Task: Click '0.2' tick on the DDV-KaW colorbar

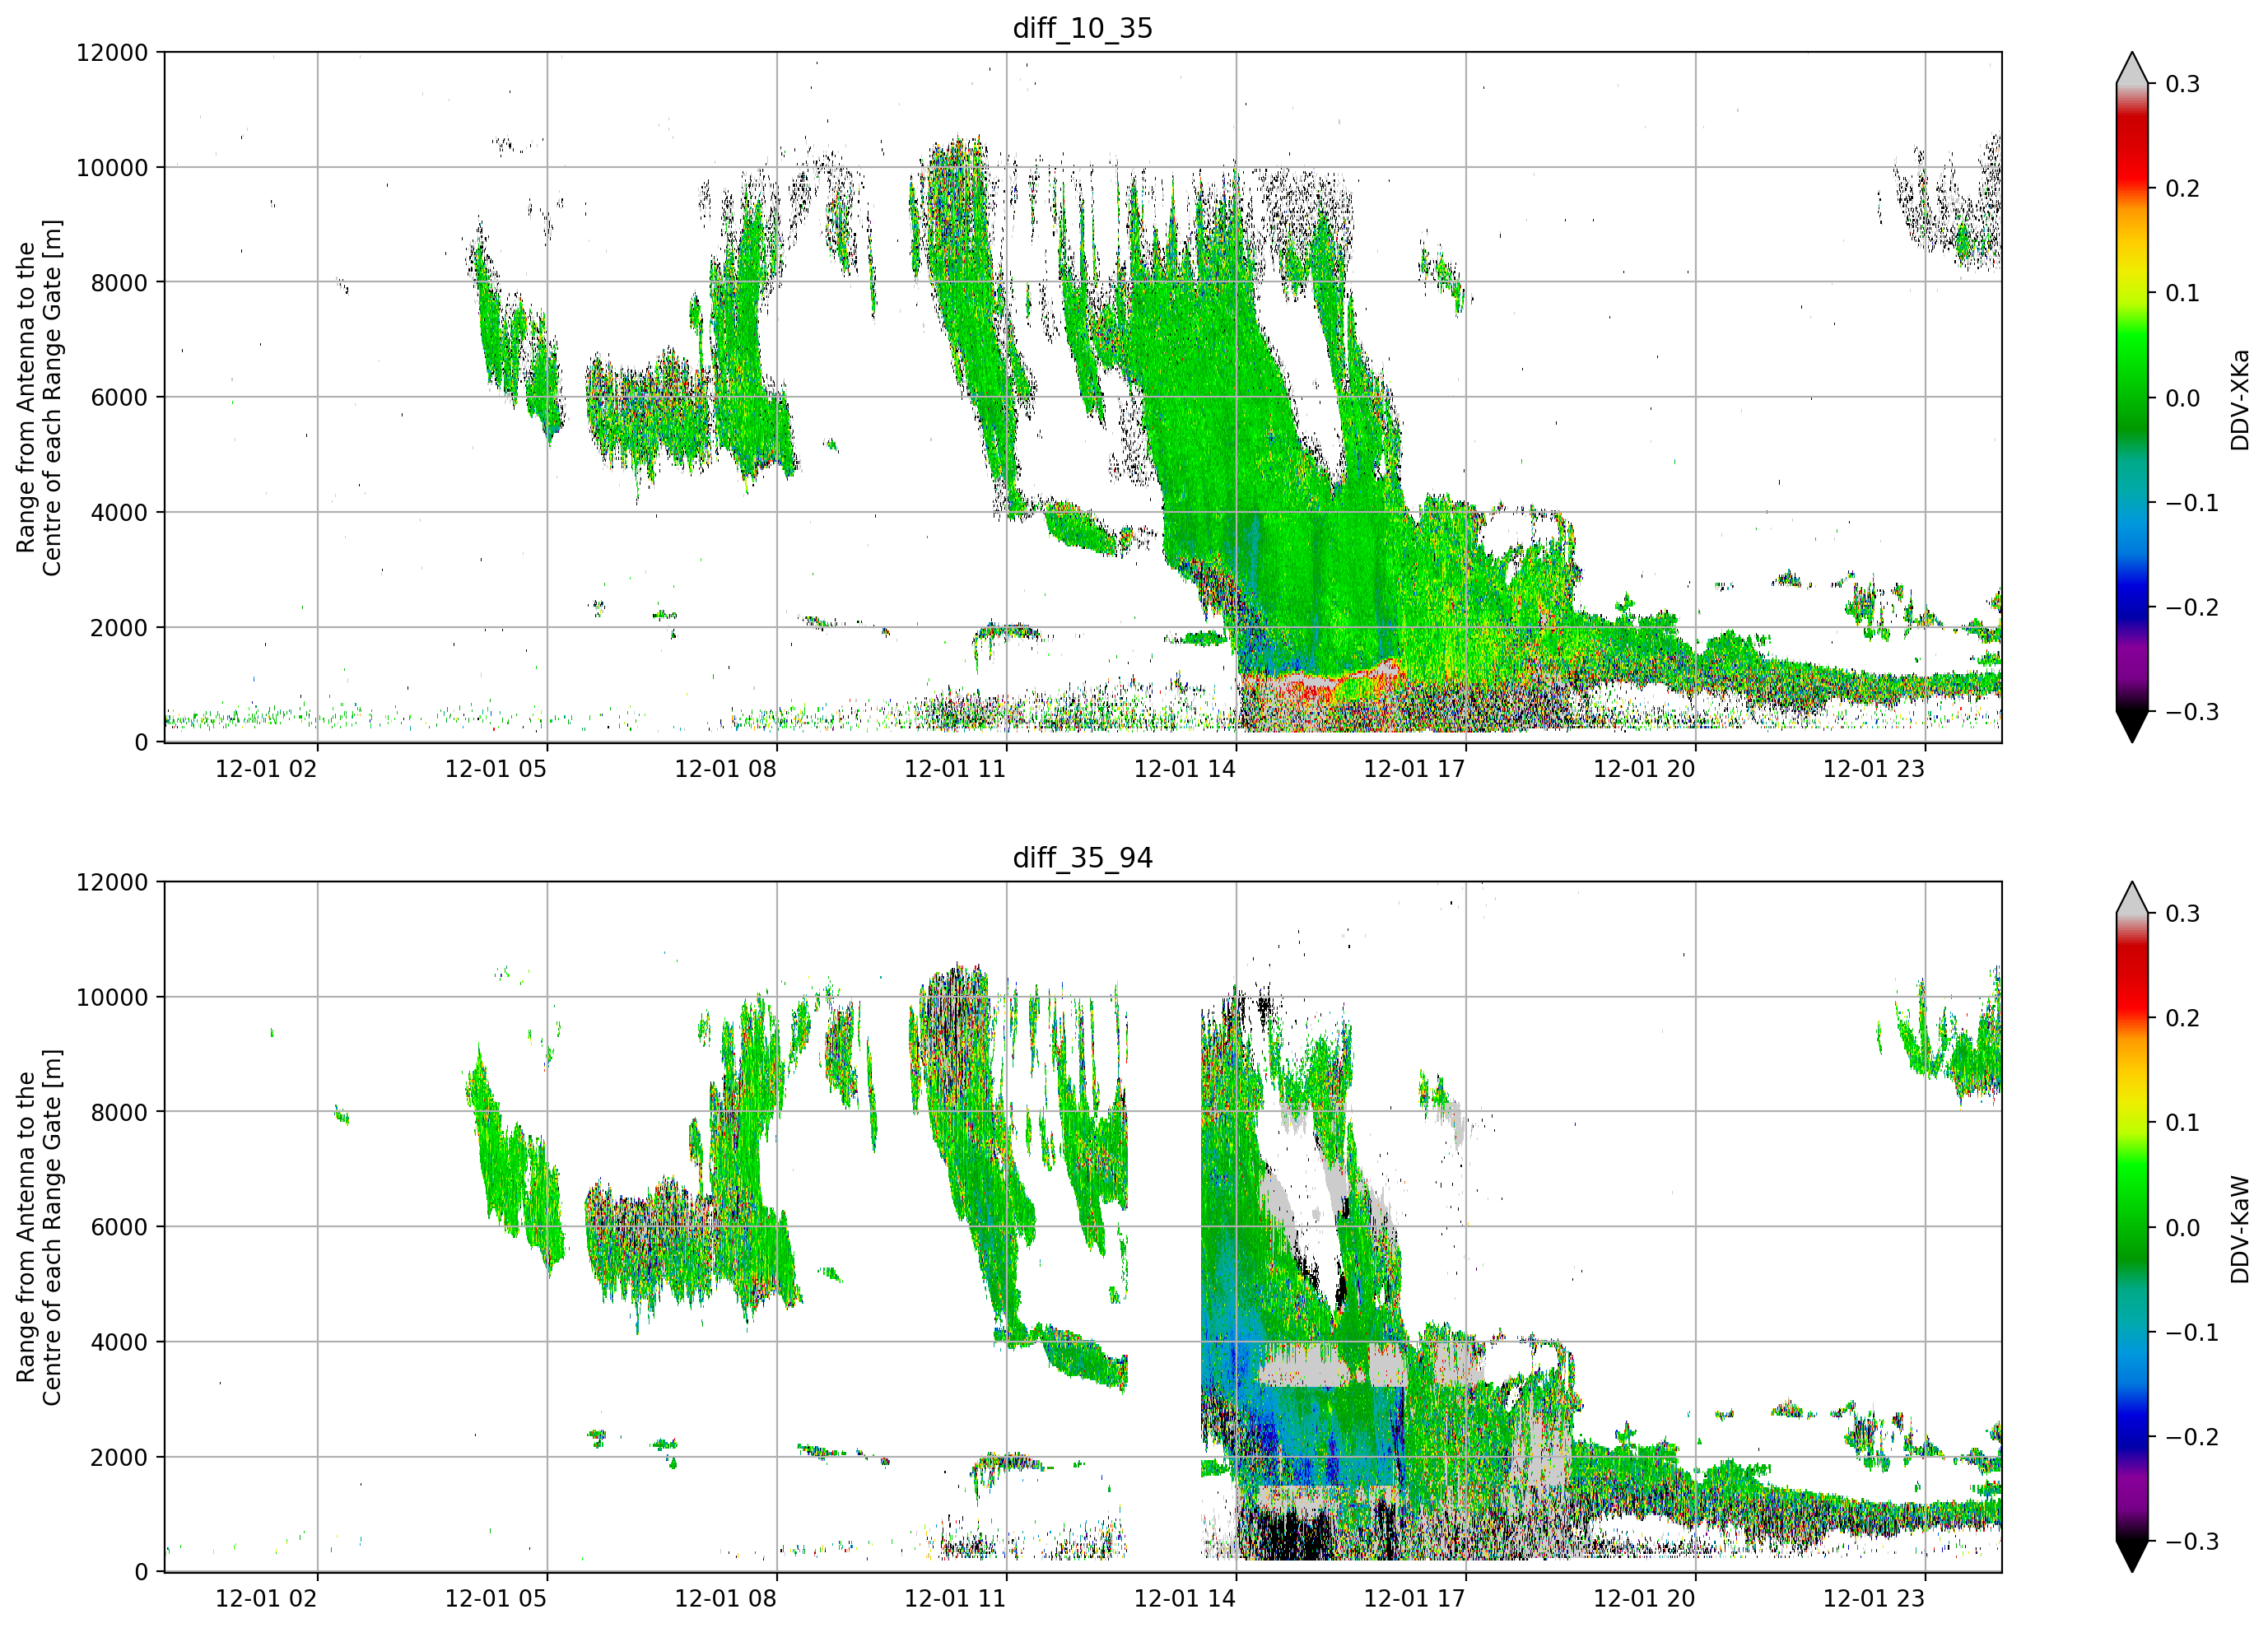Action: click(2183, 1018)
